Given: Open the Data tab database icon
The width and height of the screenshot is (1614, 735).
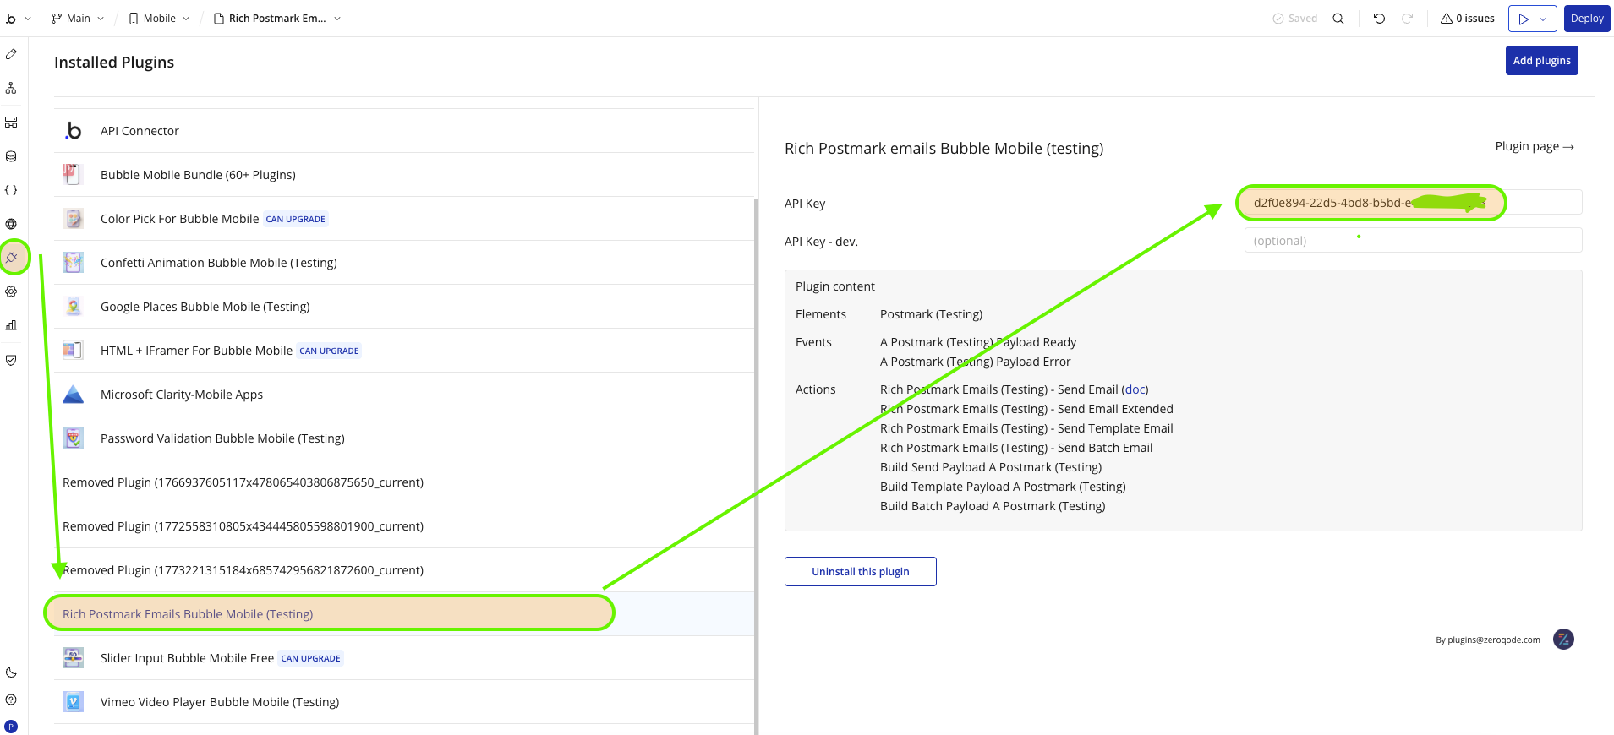Looking at the screenshot, I should coord(11,156).
